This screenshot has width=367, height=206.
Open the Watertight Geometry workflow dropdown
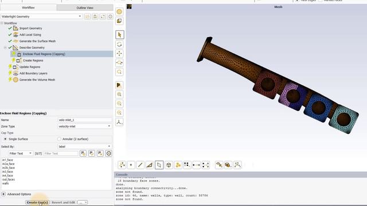[41, 17]
